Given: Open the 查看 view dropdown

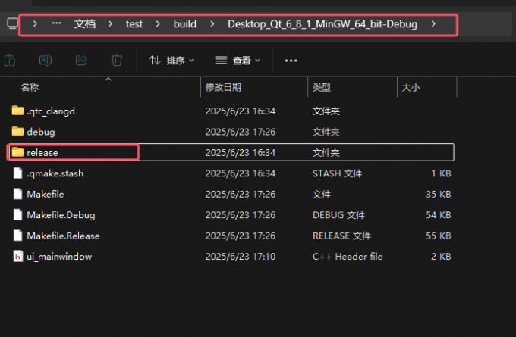Looking at the screenshot, I should 238,61.
